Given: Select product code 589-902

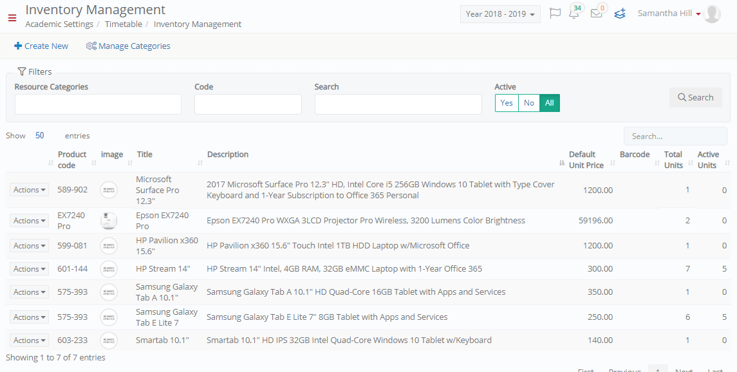Looking at the screenshot, I should point(72,191).
